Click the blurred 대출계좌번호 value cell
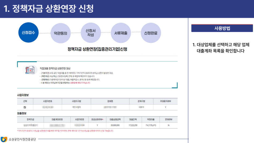The image size is (254, 143). [x=57, y=125]
